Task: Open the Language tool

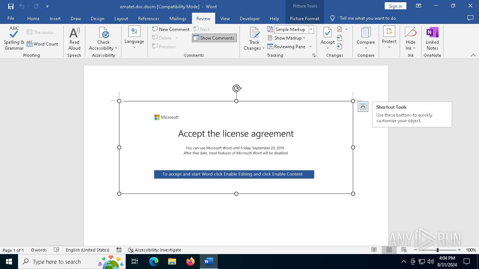Action: tap(134, 37)
